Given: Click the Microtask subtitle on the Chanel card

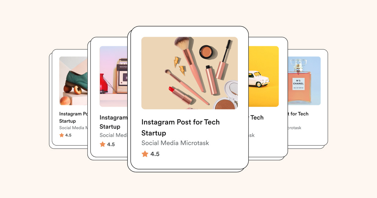Looking at the screenshot, I should [295, 128].
